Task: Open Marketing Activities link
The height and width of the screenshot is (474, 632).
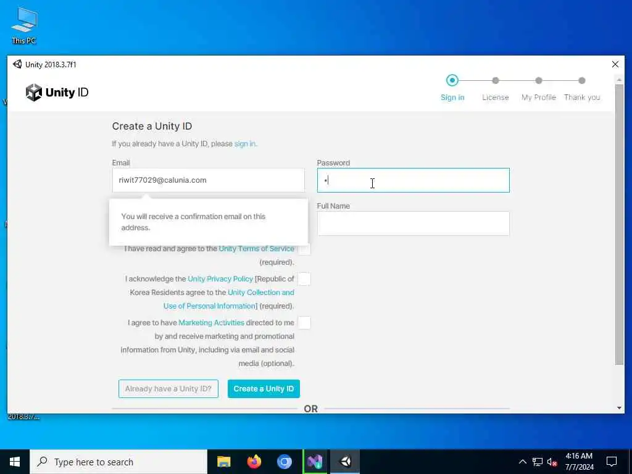Action: [x=211, y=322]
